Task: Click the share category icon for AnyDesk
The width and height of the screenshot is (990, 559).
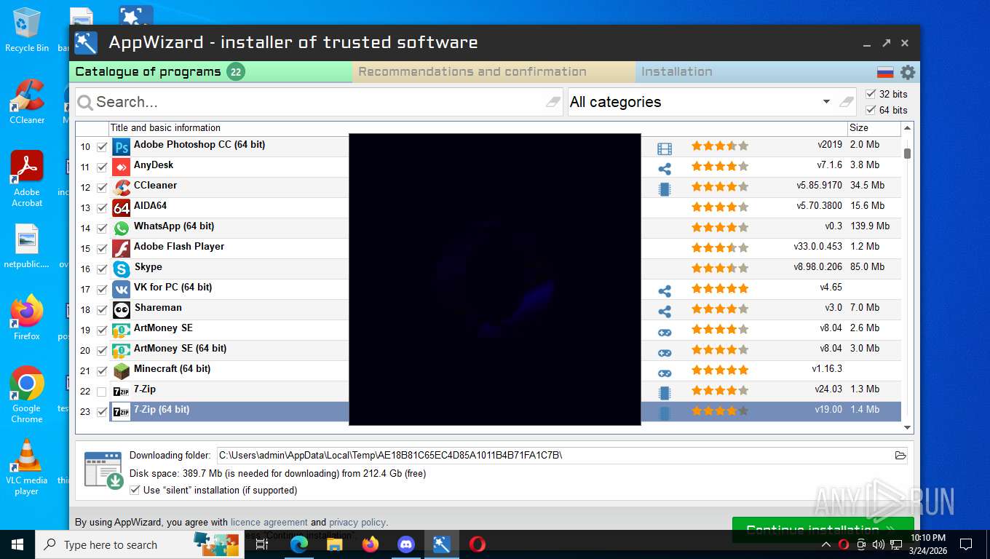Action: click(x=665, y=169)
